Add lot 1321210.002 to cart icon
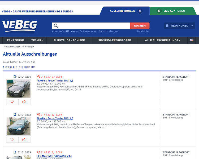The height and width of the screenshot is (159, 199). point(12,140)
